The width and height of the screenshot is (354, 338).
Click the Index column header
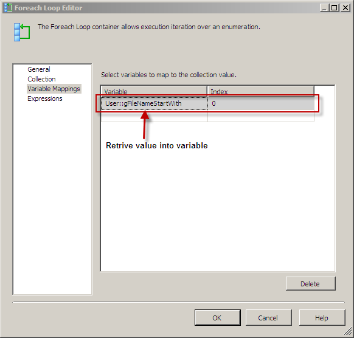pos(260,91)
